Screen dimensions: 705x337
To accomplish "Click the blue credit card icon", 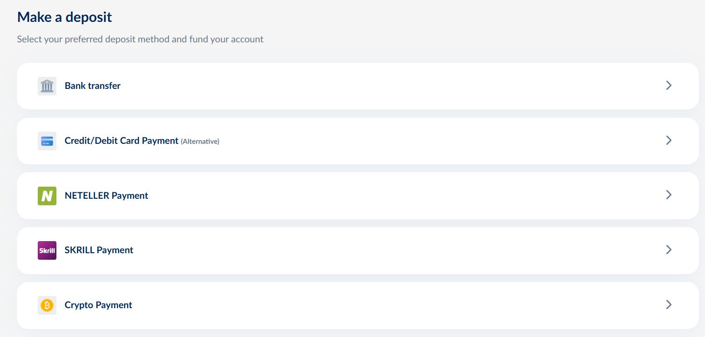I will pos(47,141).
